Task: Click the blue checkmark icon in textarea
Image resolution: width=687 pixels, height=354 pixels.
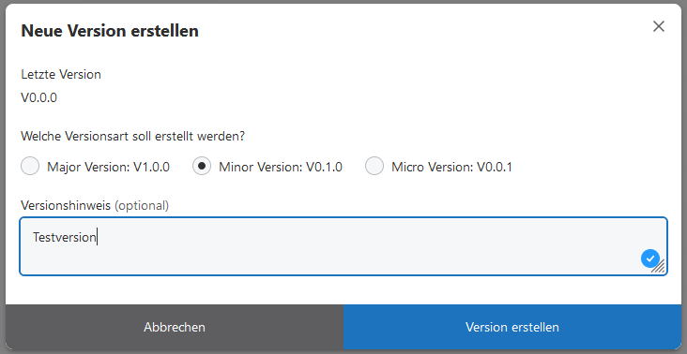Action: [x=650, y=258]
